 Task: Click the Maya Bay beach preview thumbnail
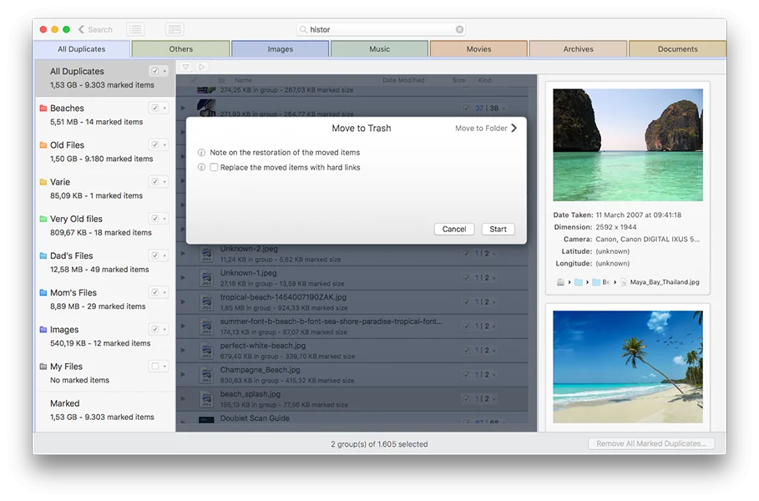(628, 144)
